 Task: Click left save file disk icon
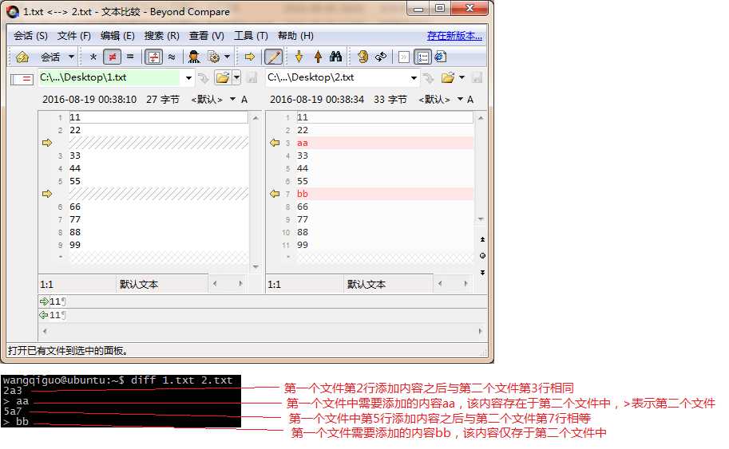click(252, 77)
